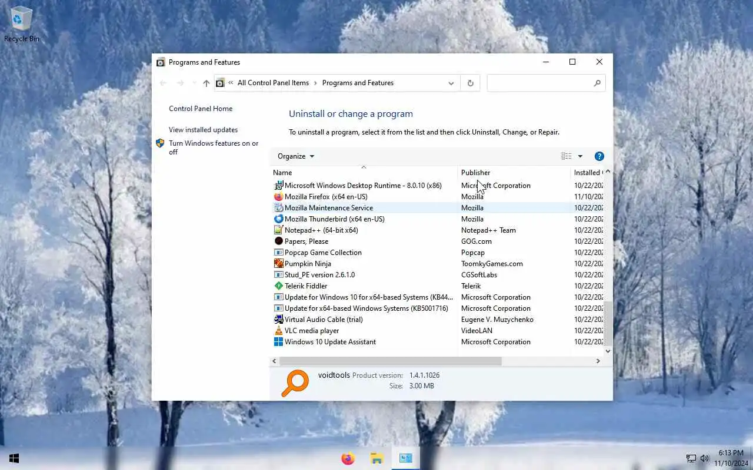Viewport: 753px width, 470px height.
Task: Click the ToomkyGames.com publisher cell
Action: pyautogui.click(x=492, y=264)
